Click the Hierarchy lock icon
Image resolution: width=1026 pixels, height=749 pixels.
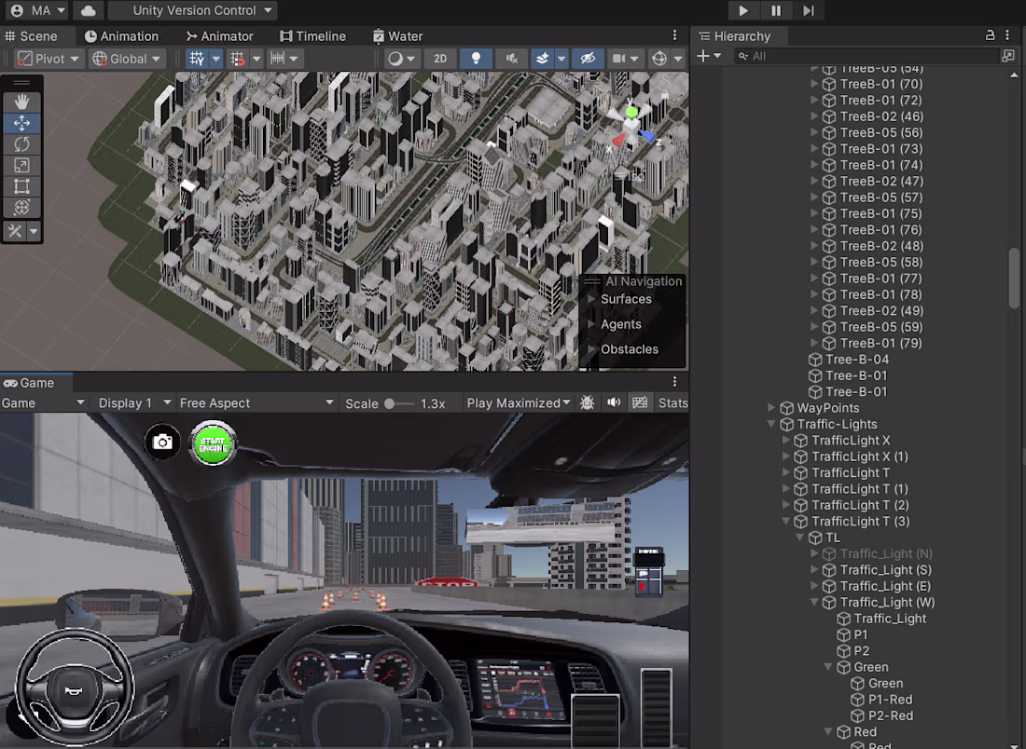(990, 35)
